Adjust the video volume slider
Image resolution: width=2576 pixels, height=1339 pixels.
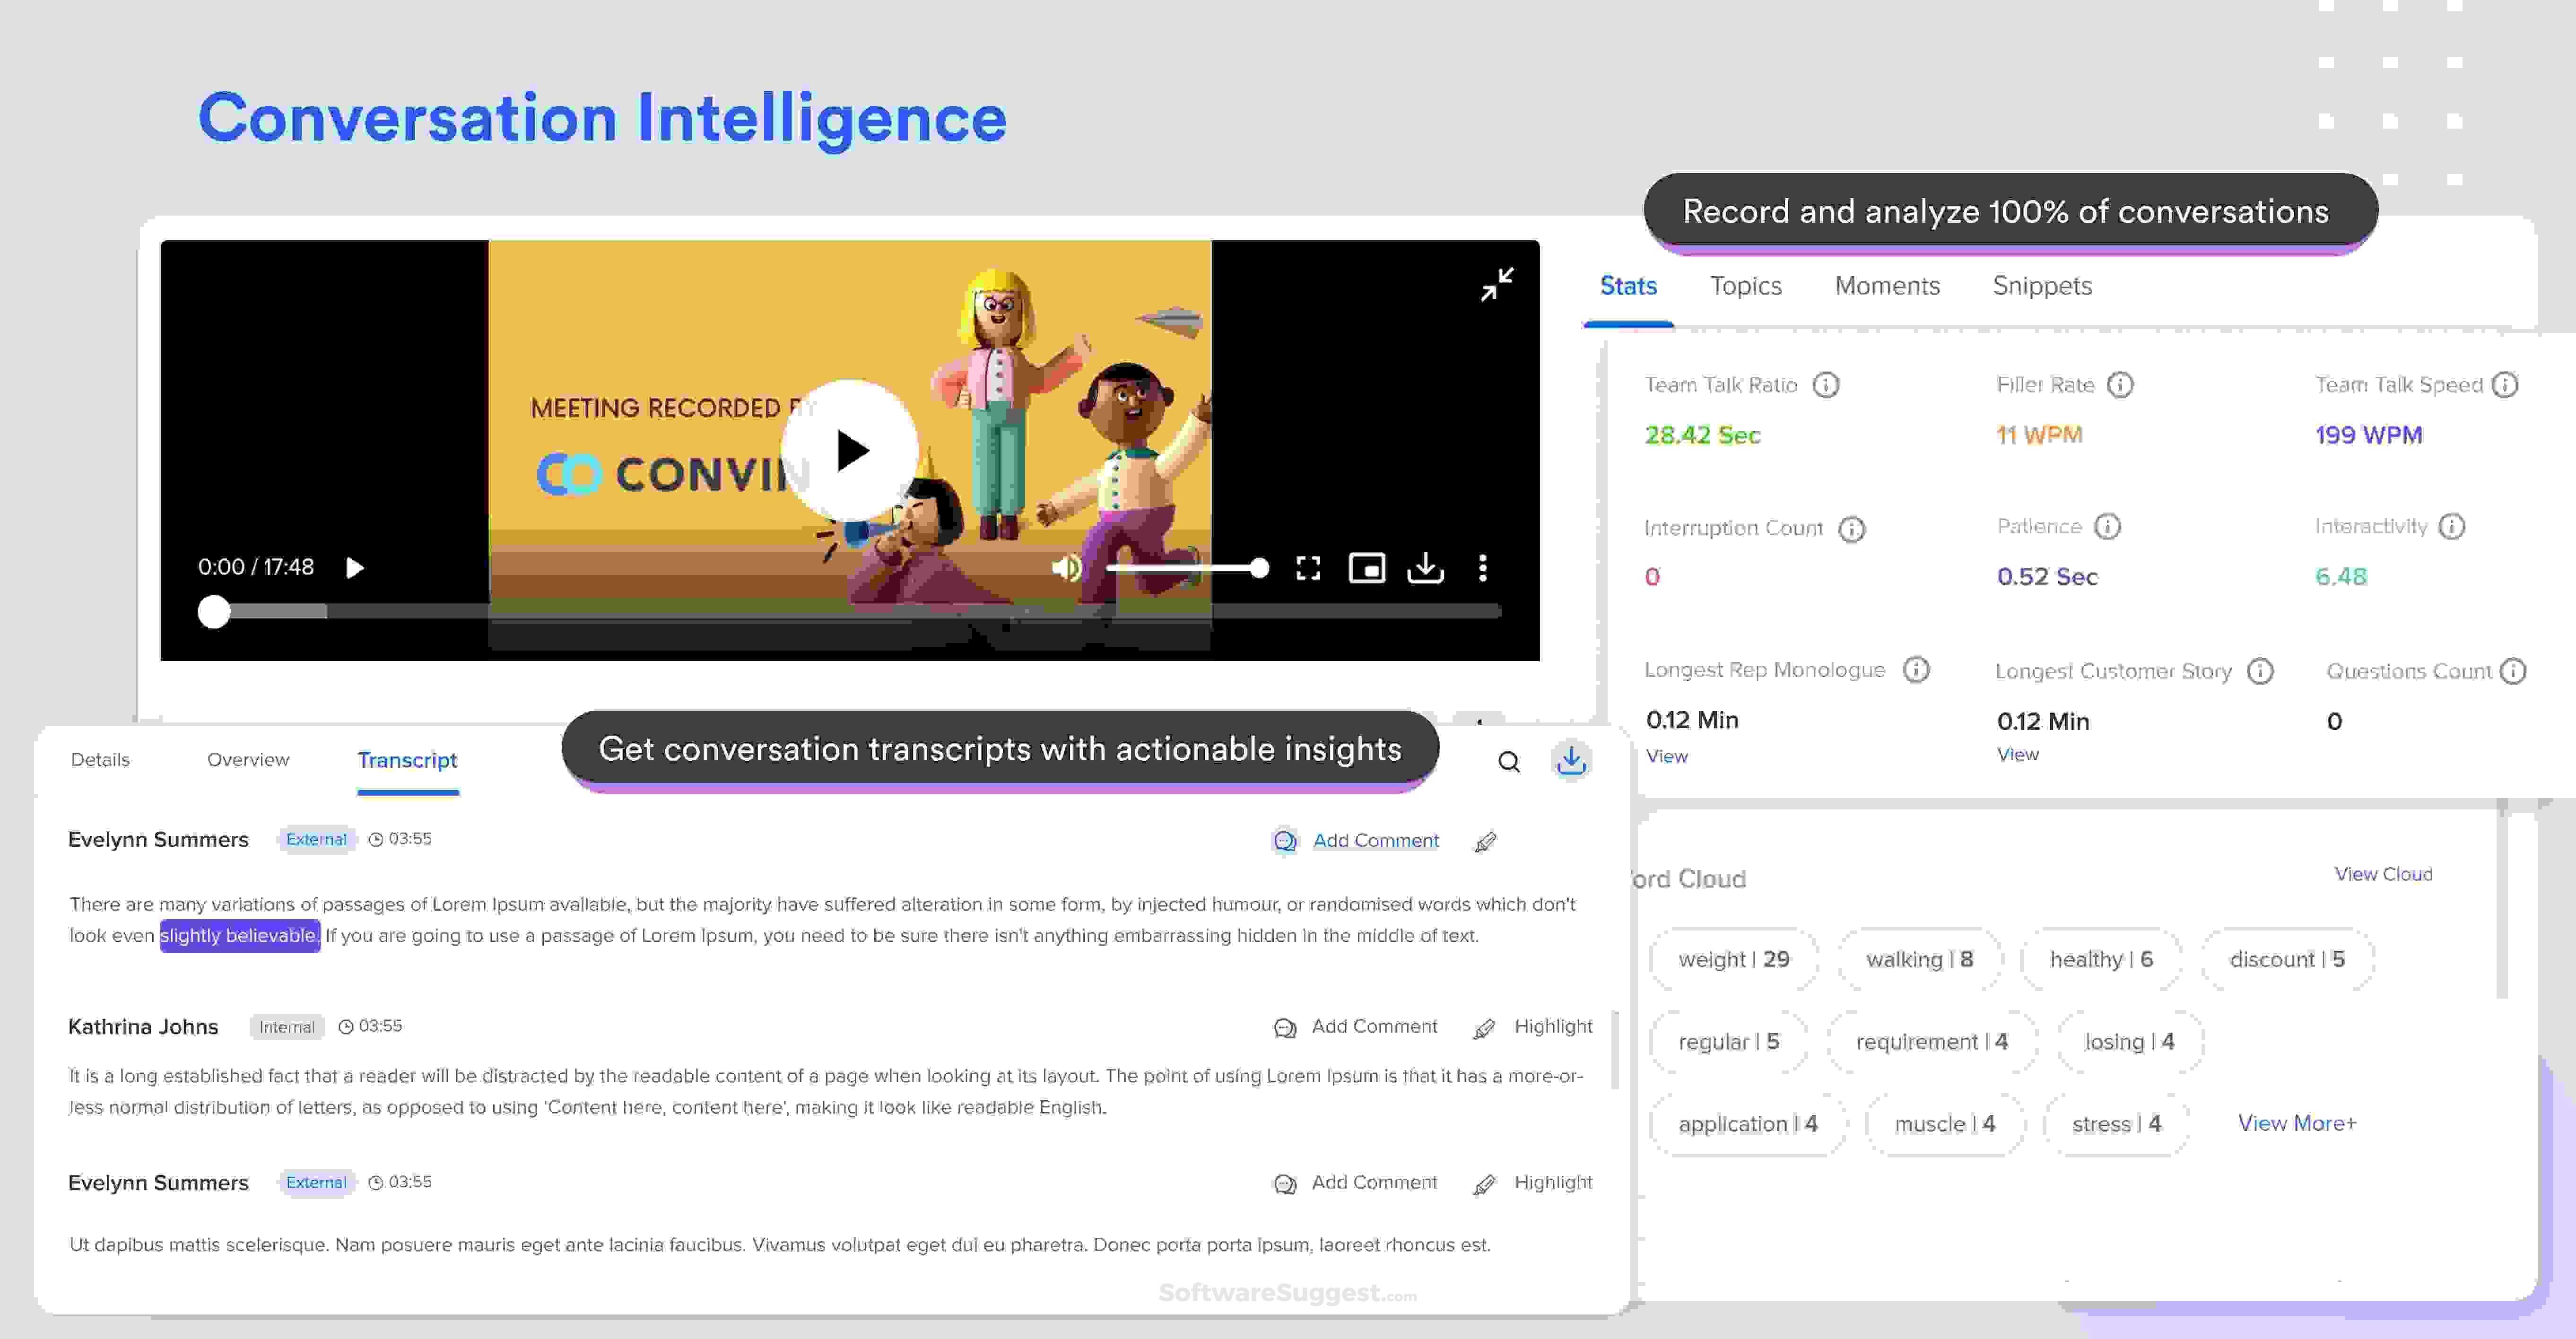coord(1185,568)
